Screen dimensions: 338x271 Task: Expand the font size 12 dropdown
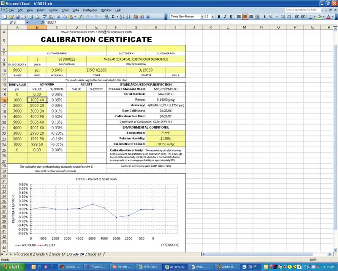coord(213,17)
